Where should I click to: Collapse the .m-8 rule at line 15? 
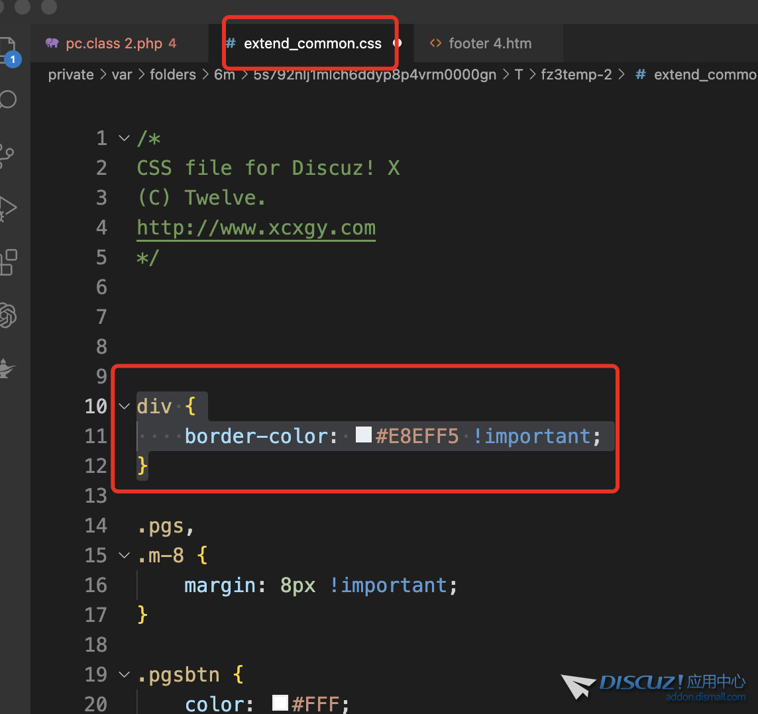pos(124,555)
